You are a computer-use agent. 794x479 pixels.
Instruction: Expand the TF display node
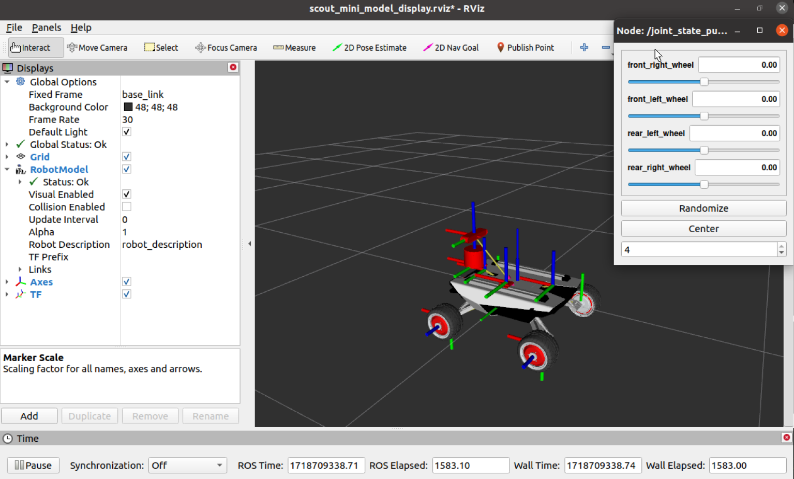[x=7, y=294]
